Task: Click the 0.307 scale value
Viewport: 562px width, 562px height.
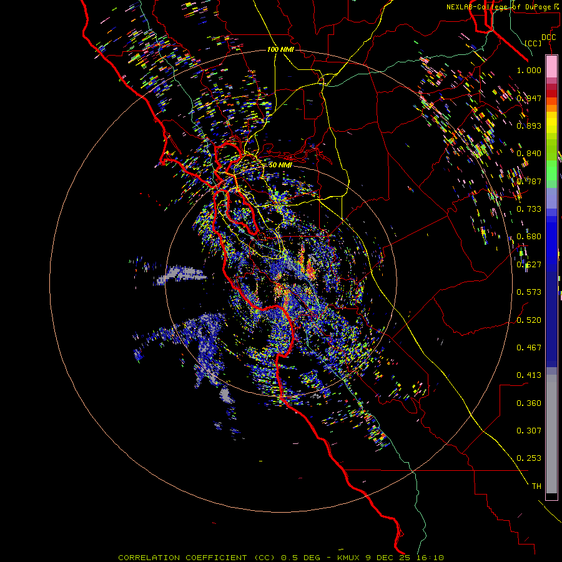Action: tap(529, 430)
